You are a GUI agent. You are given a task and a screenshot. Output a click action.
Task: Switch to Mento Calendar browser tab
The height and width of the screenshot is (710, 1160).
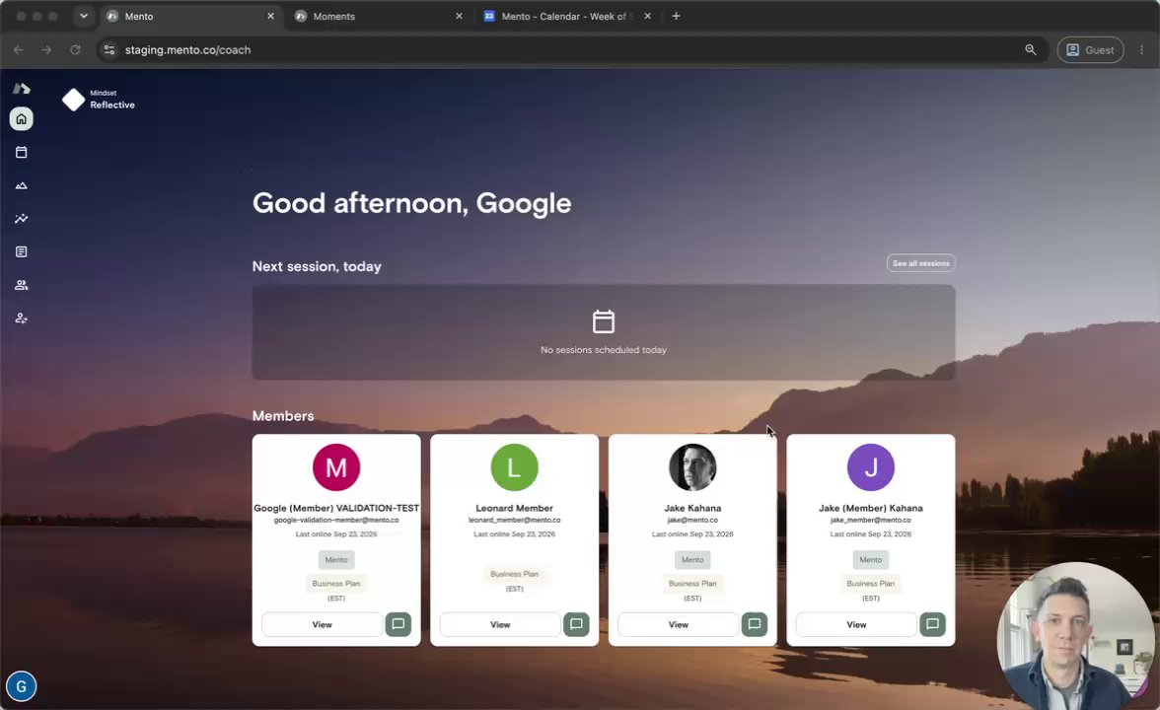(x=566, y=16)
